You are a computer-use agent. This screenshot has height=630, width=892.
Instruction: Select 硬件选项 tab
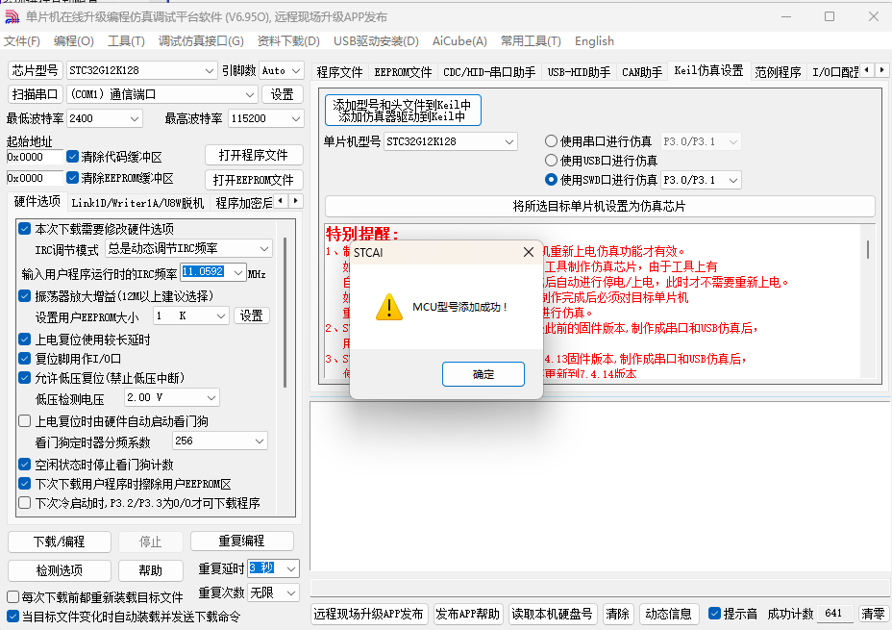coord(37,201)
